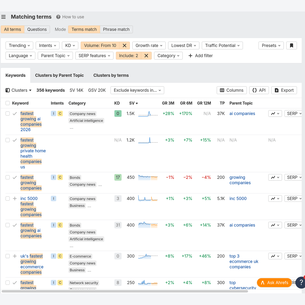The image size is (305, 305).
Task: Open trend chart for fastest growing ai companies row
Action: 275,225
